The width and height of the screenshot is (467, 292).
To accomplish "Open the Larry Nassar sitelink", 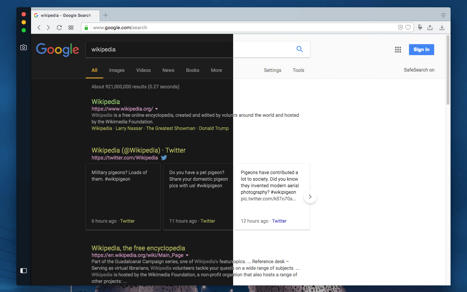I will coord(129,128).
